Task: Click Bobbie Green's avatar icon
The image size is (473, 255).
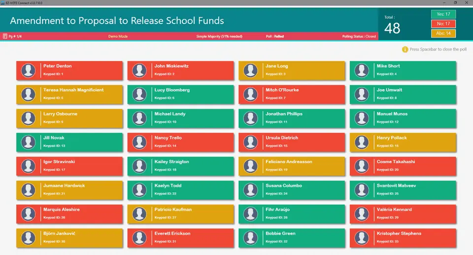Action: point(250,238)
